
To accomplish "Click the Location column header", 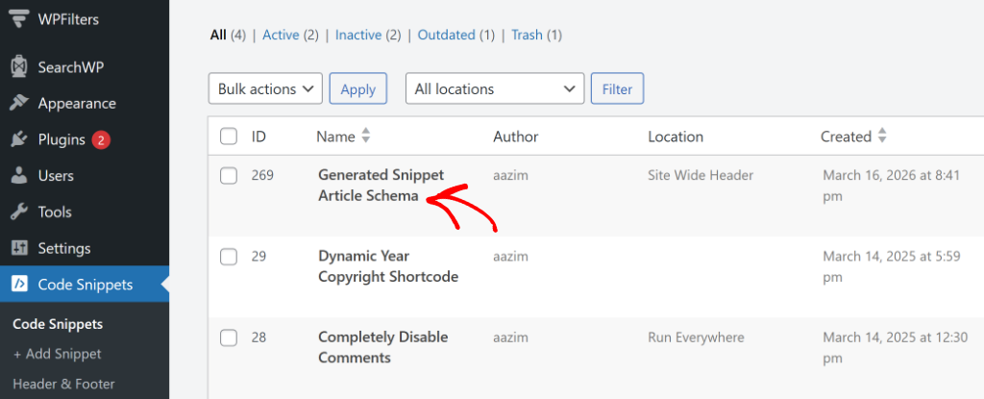I will pos(676,137).
